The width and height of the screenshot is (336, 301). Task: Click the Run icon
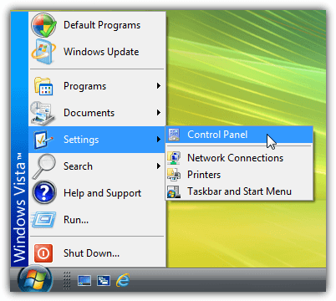43,220
